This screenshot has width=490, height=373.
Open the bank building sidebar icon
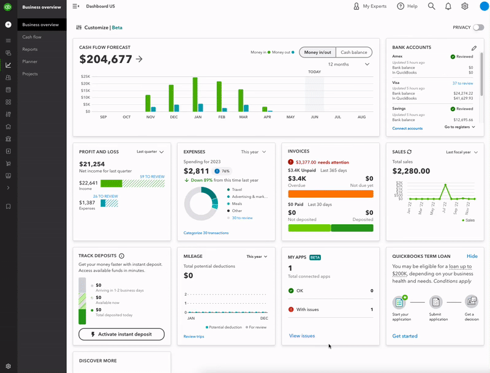click(x=9, y=138)
